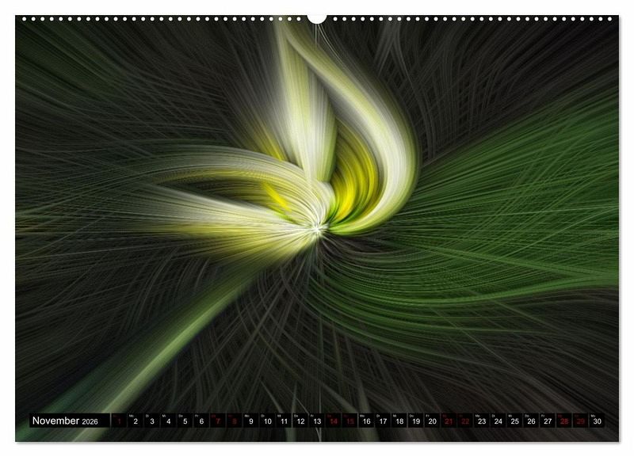Image resolution: width=634 pixels, height=457 pixels.
Task: Click day 13 in the date strip
Action: tap(317, 421)
